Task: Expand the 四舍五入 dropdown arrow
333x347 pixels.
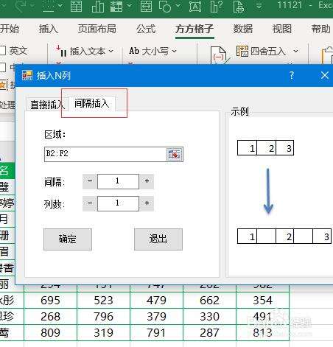Action: coord(295,51)
